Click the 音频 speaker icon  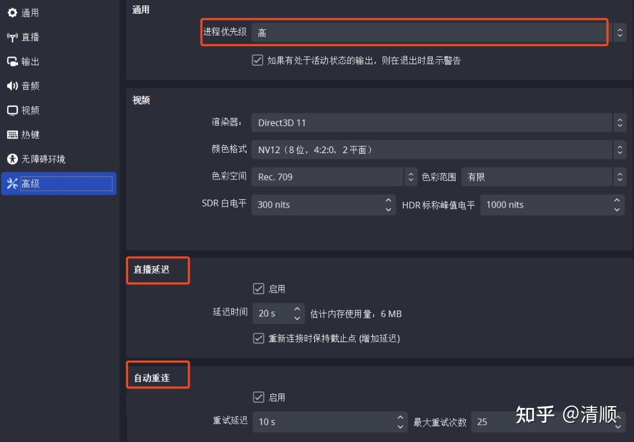pos(13,86)
